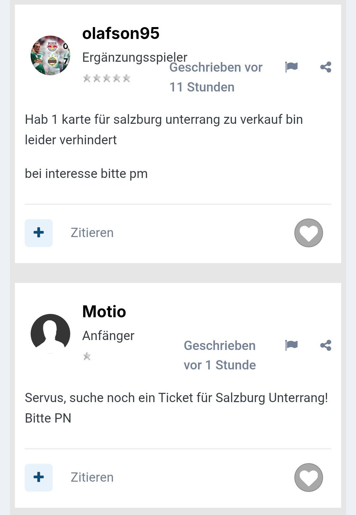
Task: Like Motio's ticket request with the heart
Action: 309,477
